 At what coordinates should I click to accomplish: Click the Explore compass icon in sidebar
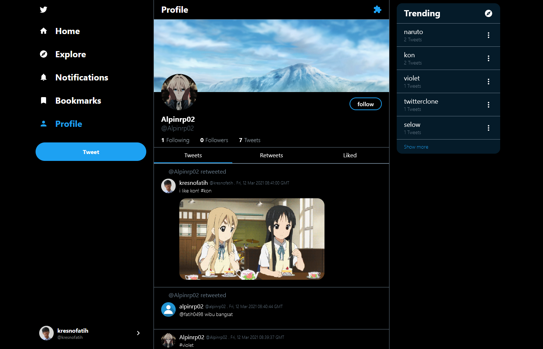tap(44, 54)
